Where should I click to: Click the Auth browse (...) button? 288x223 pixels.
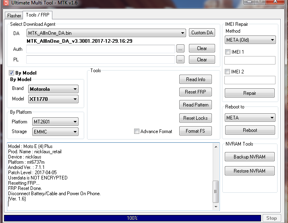point(180,48)
